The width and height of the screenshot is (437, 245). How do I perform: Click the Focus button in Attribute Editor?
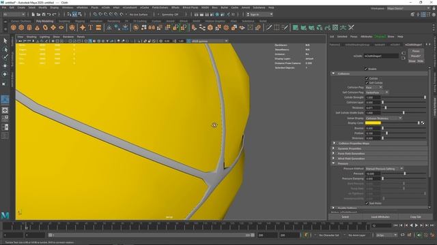(416, 51)
